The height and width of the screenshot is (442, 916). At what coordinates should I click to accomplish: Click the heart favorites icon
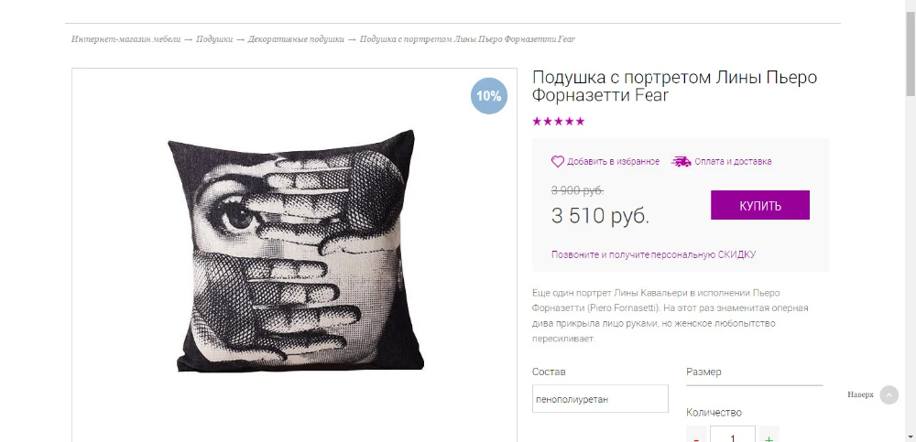[557, 162]
